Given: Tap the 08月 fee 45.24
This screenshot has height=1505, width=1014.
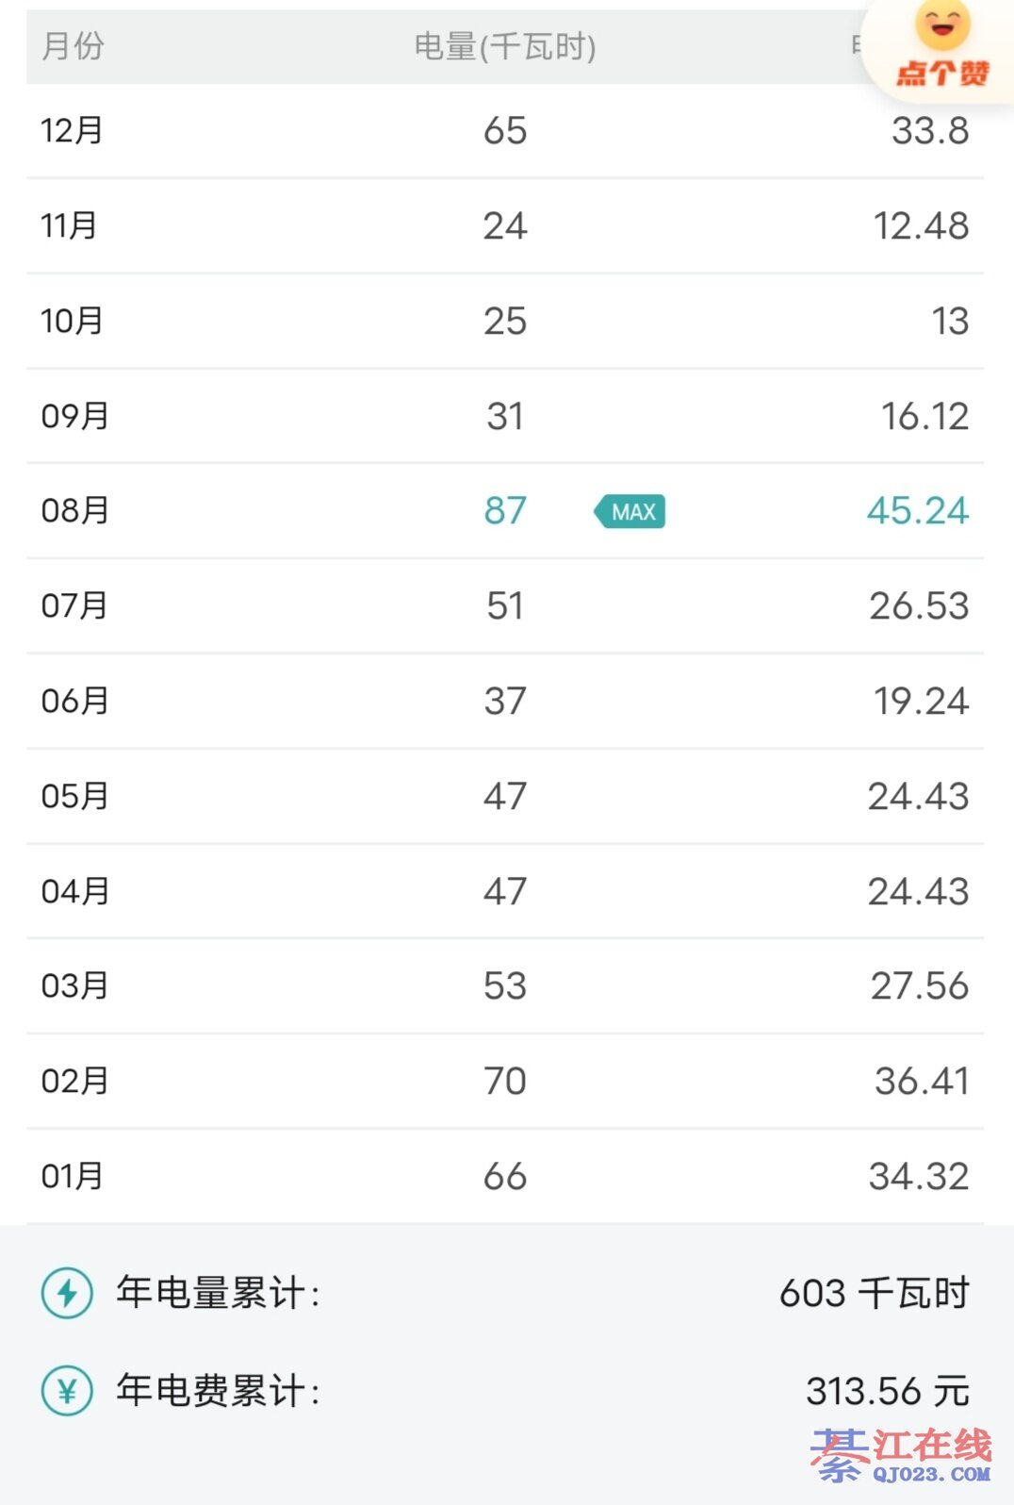Looking at the screenshot, I should click(917, 511).
